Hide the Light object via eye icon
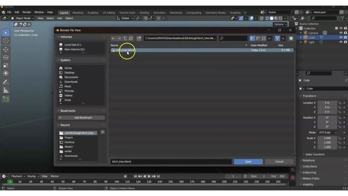This screenshot has height=196, width=348. pyautogui.click(x=341, y=42)
